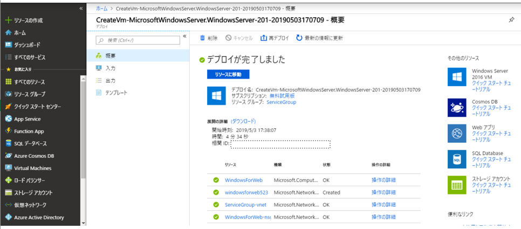The image size is (521, 229).
Task: Open the Quickstart Center rocket icon
Action: (9, 107)
